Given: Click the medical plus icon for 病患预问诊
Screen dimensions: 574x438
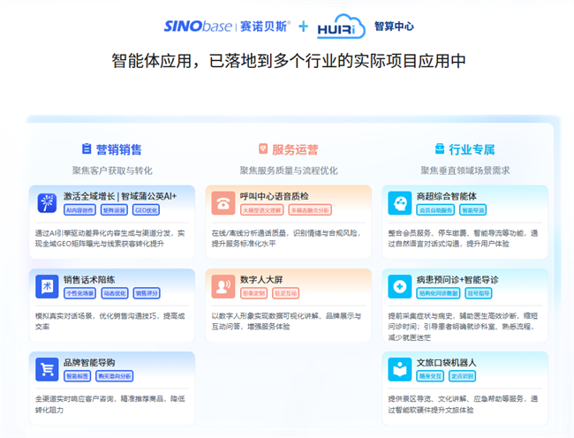Looking at the screenshot, I should pyautogui.click(x=398, y=287).
